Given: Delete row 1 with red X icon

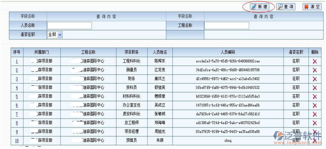Looking at the screenshot, I should [315, 62].
